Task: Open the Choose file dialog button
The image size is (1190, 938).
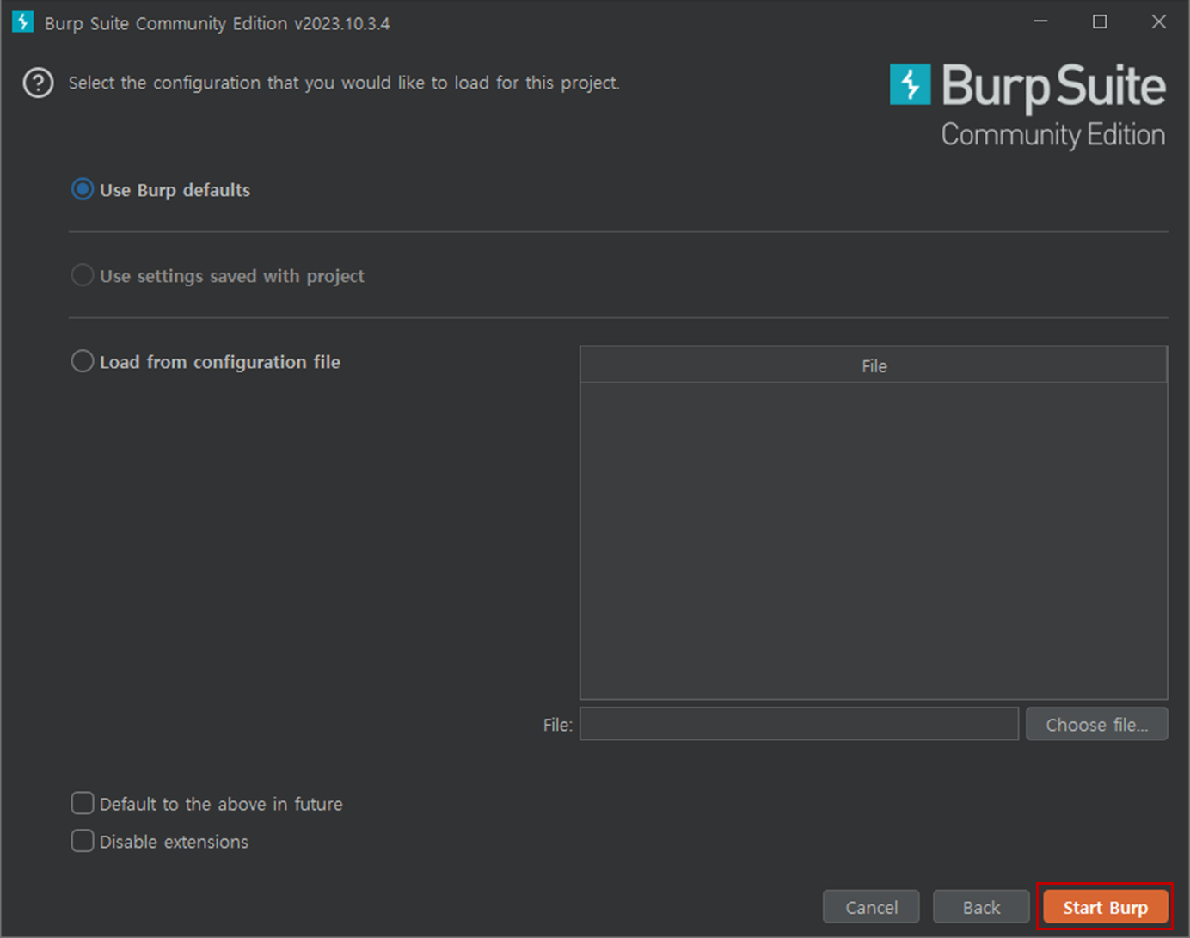Action: (x=1096, y=724)
